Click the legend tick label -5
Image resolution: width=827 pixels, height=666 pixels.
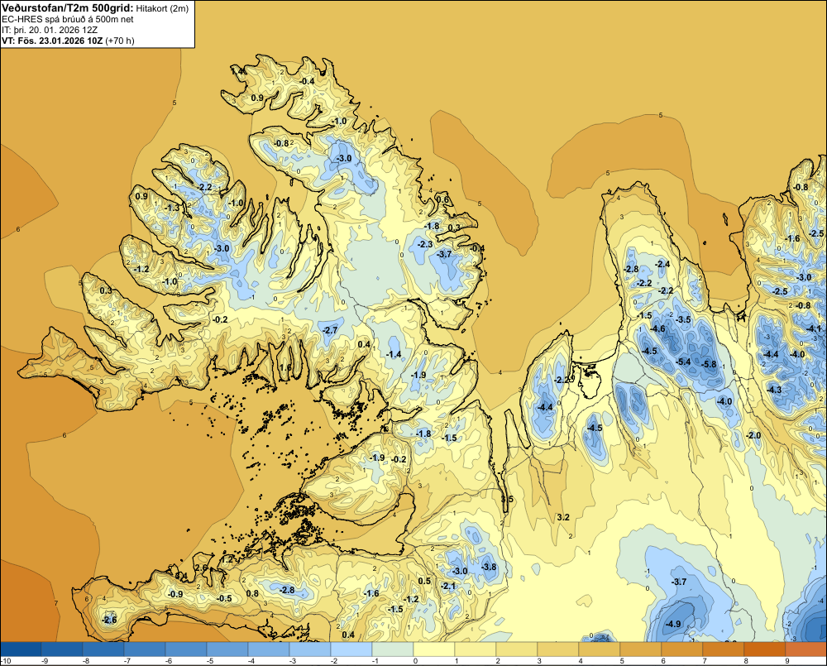(x=209, y=661)
